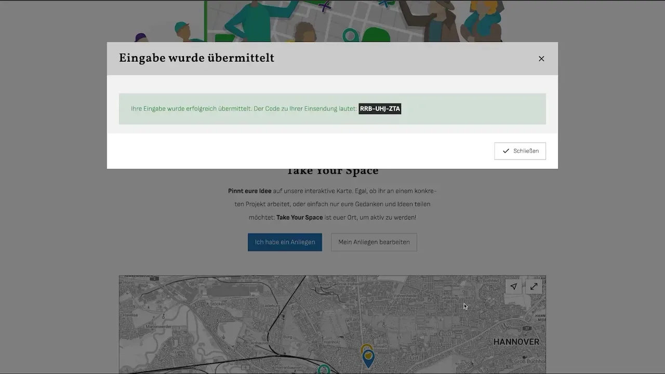
Task: Click the dialog title Eingabe wurde übermittelt
Action: 196,58
